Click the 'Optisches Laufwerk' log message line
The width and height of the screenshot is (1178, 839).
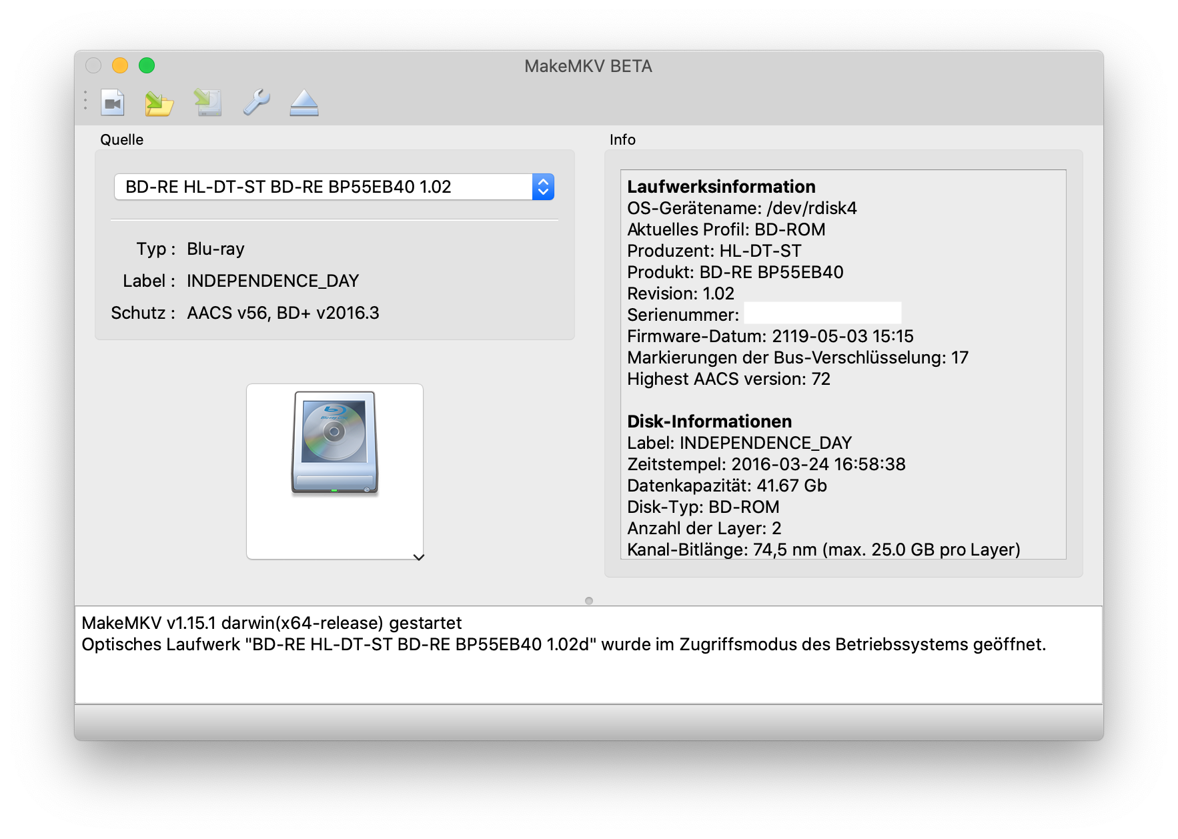564,644
